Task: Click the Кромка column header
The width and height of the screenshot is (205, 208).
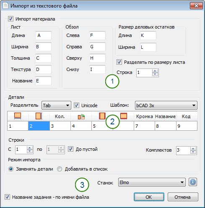Action: pyautogui.click(x=144, y=116)
